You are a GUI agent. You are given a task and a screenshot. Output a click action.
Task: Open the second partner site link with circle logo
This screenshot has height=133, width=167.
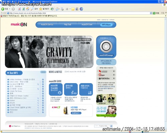point(106,75)
